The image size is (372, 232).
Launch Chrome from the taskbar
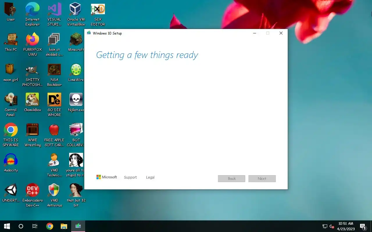click(x=50, y=226)
